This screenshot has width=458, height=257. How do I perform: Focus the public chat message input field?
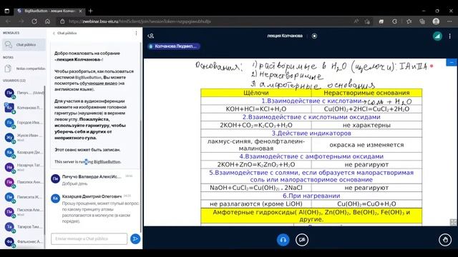click(89, 238)
